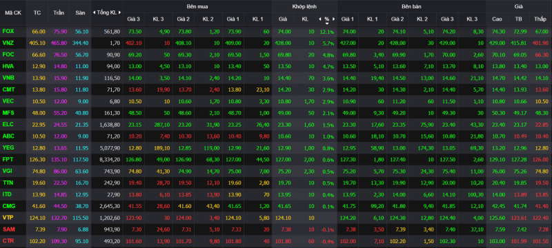Open the VNB stock symbol
Screen dimensions: 552x248
8,78
